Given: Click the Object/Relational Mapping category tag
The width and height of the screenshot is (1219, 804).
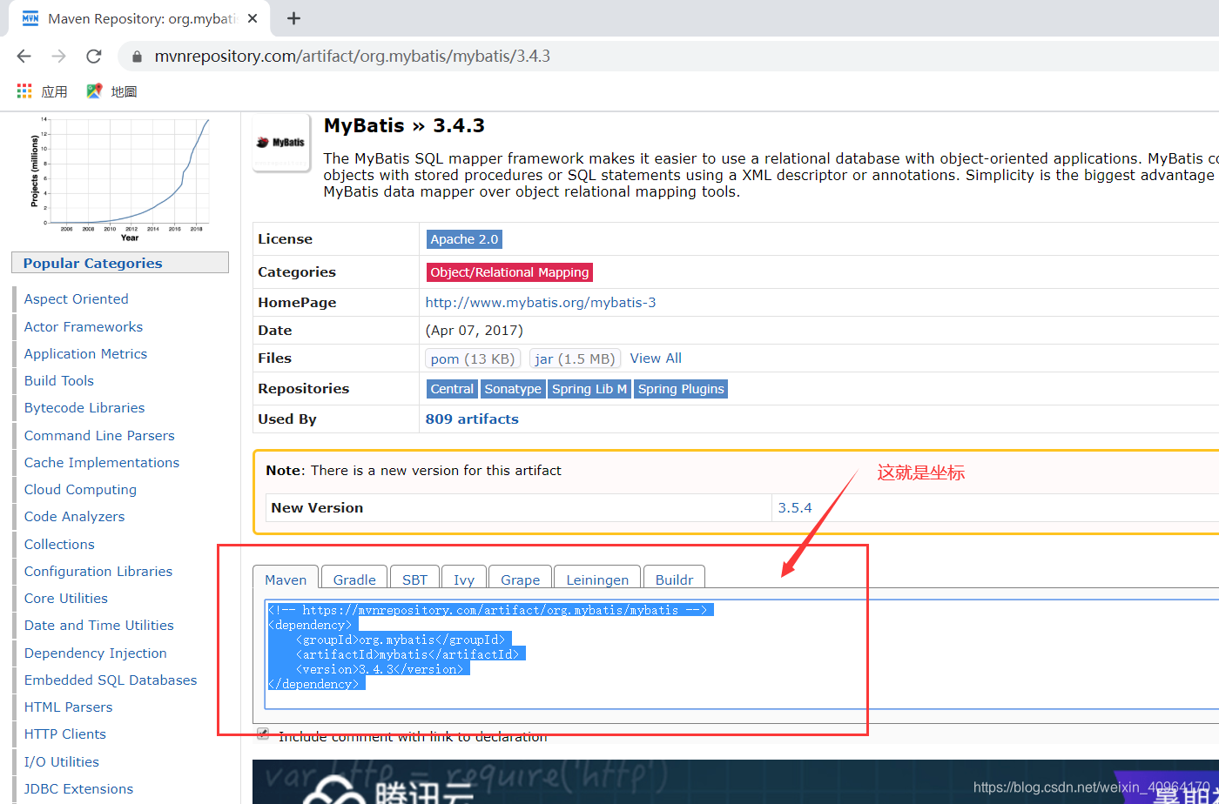Looking at the screenshot, I should 509,272.
